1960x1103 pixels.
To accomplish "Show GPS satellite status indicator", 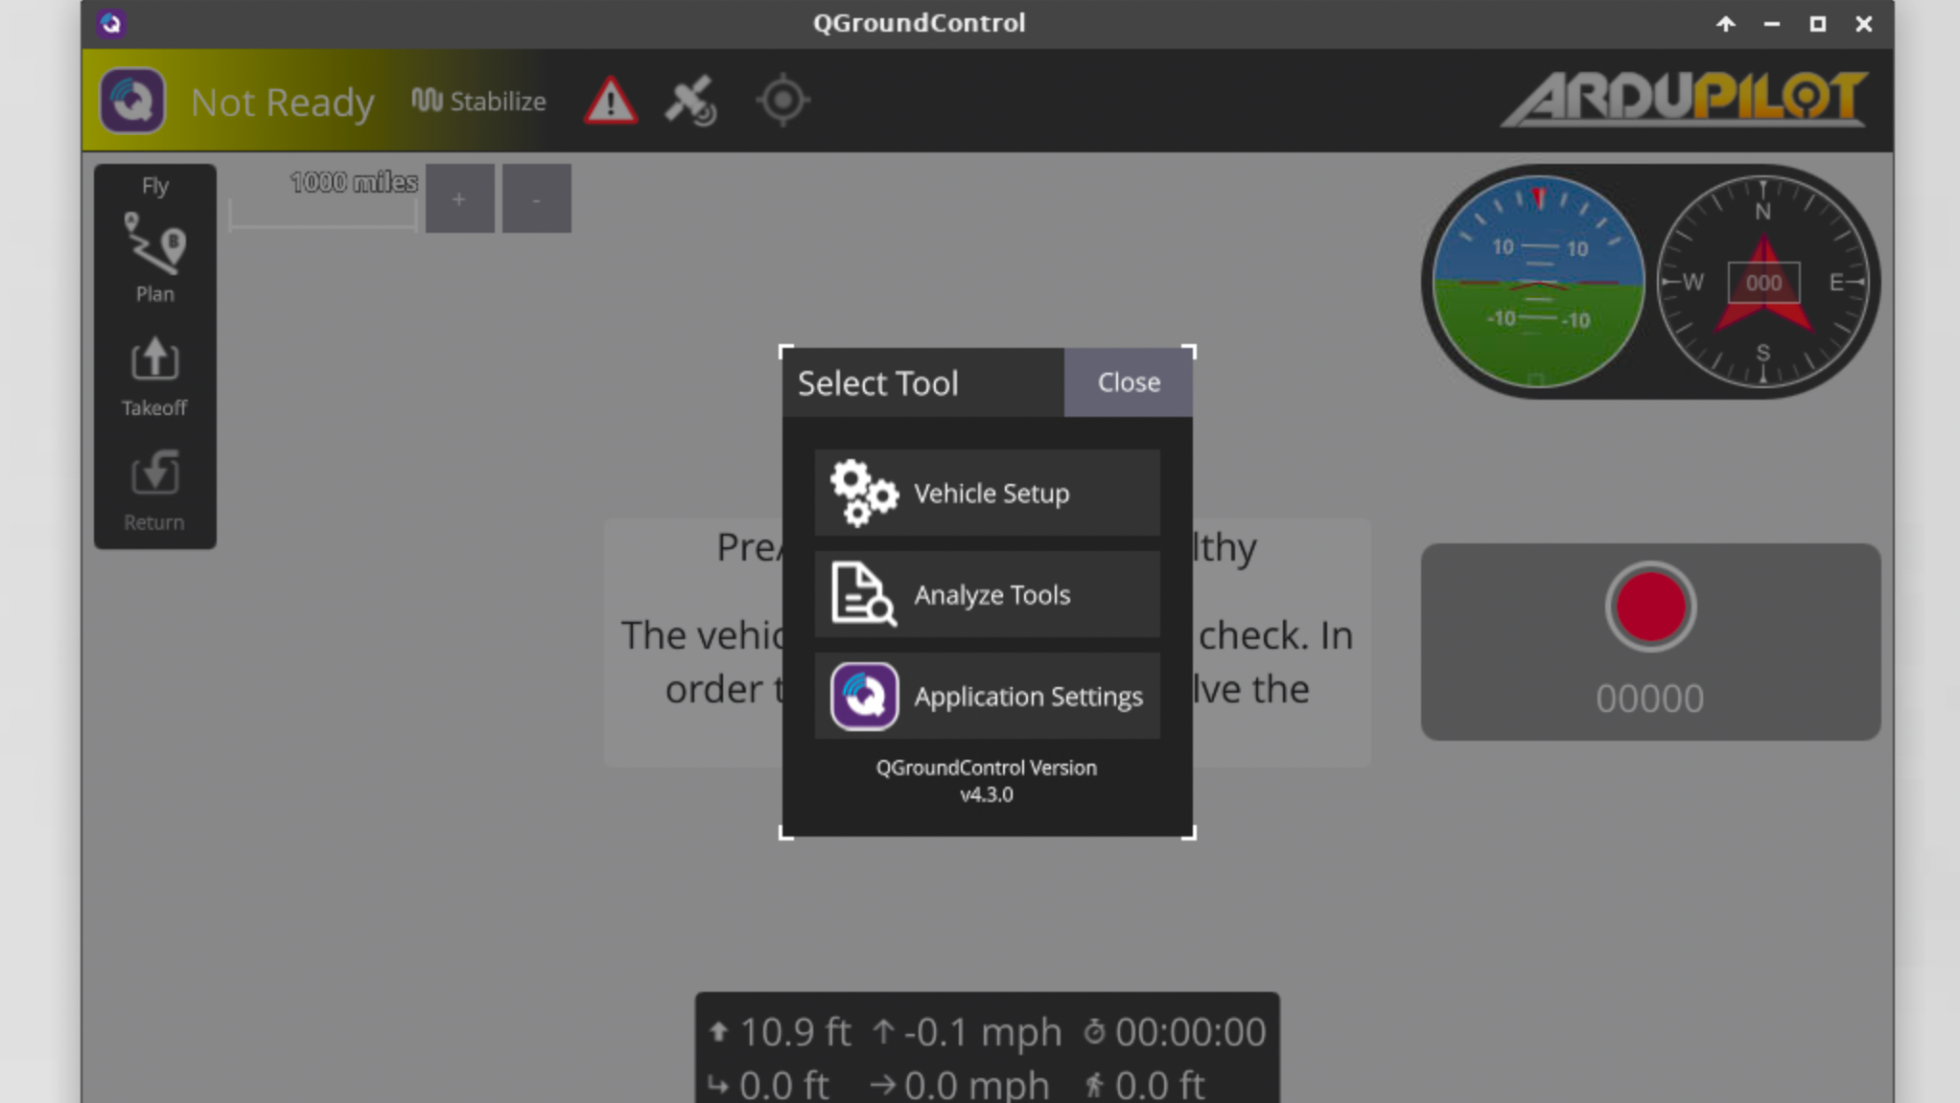I will tap(690, 101).
